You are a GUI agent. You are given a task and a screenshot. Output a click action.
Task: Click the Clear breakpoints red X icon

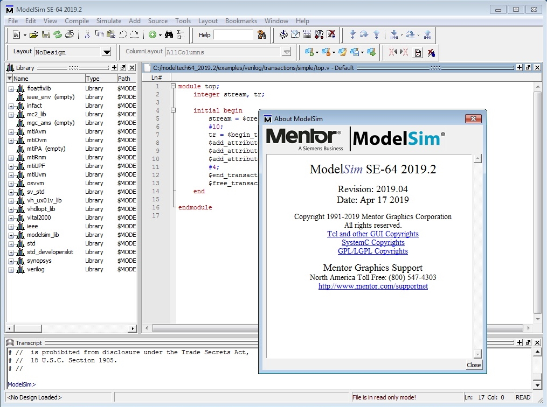pyautogui.click(x=431, y=53)
